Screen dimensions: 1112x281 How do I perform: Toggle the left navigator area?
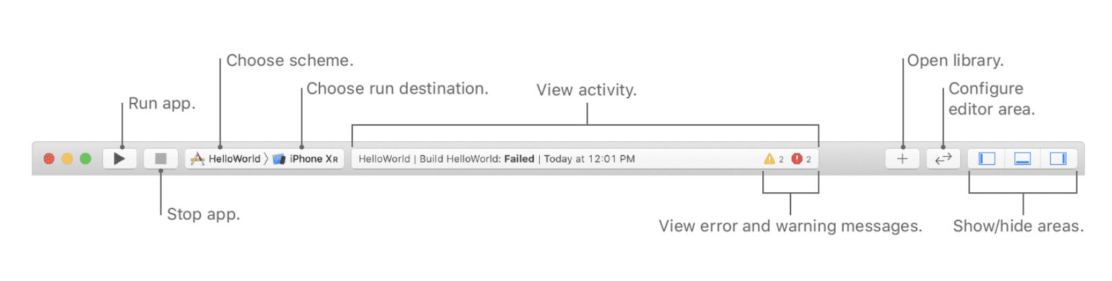[x=987, y=159]
